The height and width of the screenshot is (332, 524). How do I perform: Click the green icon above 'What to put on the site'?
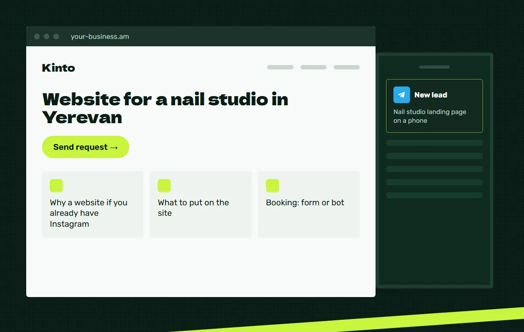tap(164, 186)
